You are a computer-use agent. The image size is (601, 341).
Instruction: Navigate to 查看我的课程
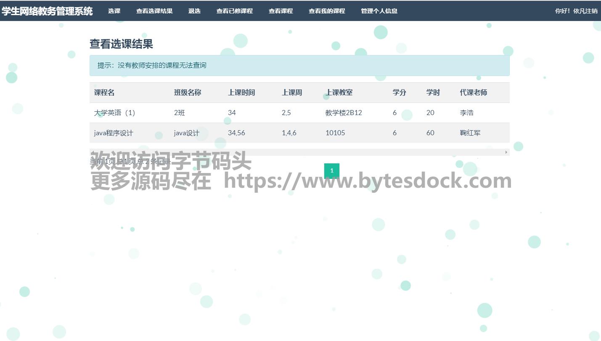point(327,11)
